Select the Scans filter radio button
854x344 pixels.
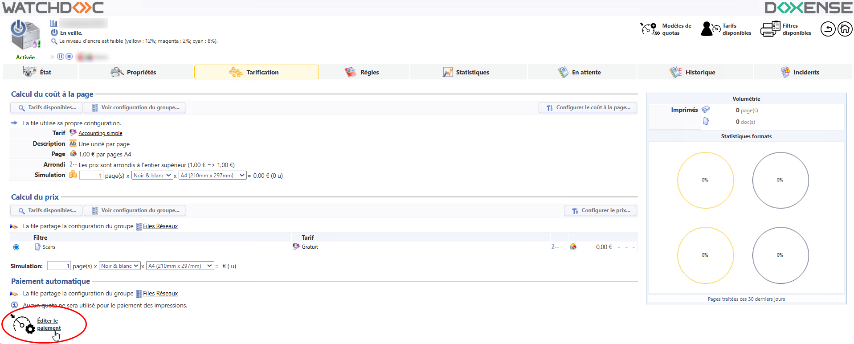pyautogui.click(x=16, y=247)
